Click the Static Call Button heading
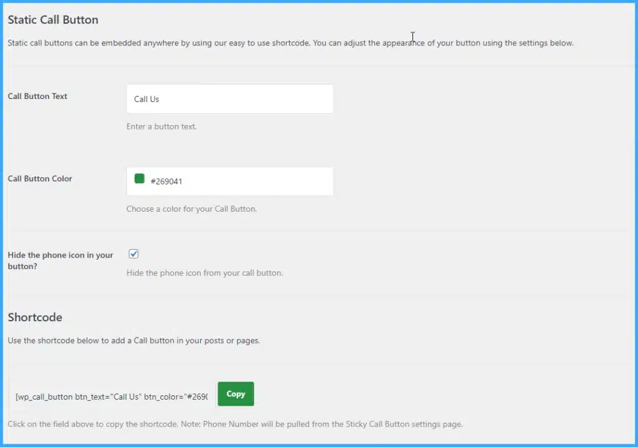638x447 pixels. click(x=53, y=20)
